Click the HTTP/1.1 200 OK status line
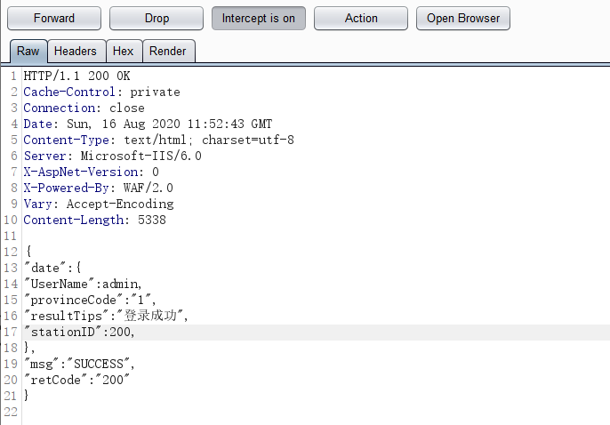Viewport: 610px width, 425px height. click(76, 76)
